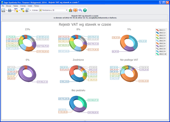Open help with green question mark icon
The width and height of the screenshot is (170, 122).
(x=85, y=10)
